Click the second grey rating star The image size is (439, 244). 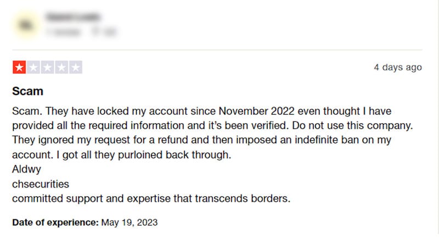pyautogui.click(x=33, y=67)
